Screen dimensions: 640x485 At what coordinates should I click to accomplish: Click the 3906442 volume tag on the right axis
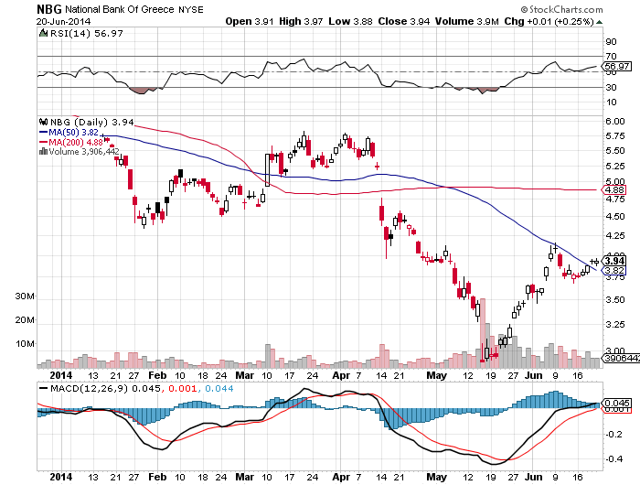(621, 359)
